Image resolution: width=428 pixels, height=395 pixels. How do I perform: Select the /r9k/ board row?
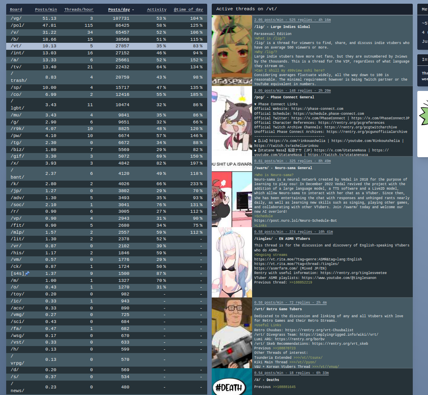coord(106,129)
